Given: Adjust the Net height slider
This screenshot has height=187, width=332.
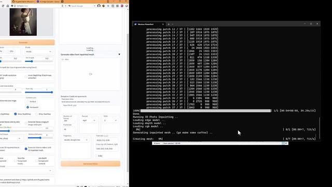Looking at the screenshot, I should pos(39,61).
